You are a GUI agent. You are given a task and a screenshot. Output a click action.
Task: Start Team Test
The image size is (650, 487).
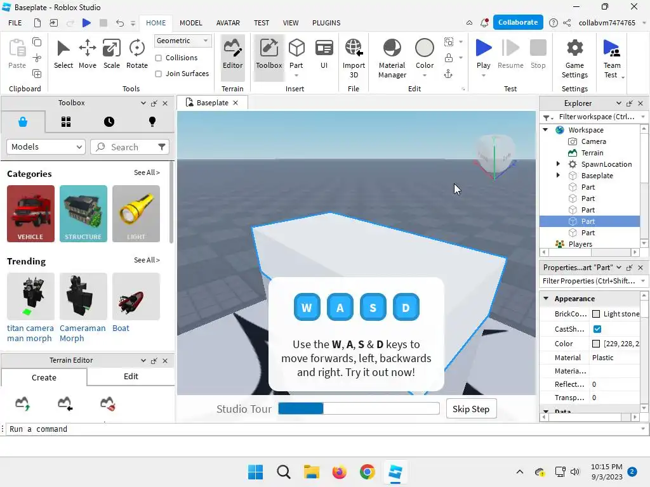pyautogui.click(x=612, y=58)
